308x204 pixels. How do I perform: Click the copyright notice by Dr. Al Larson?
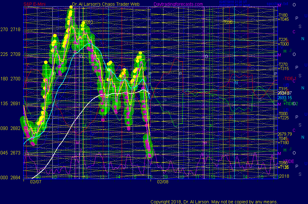214,202
